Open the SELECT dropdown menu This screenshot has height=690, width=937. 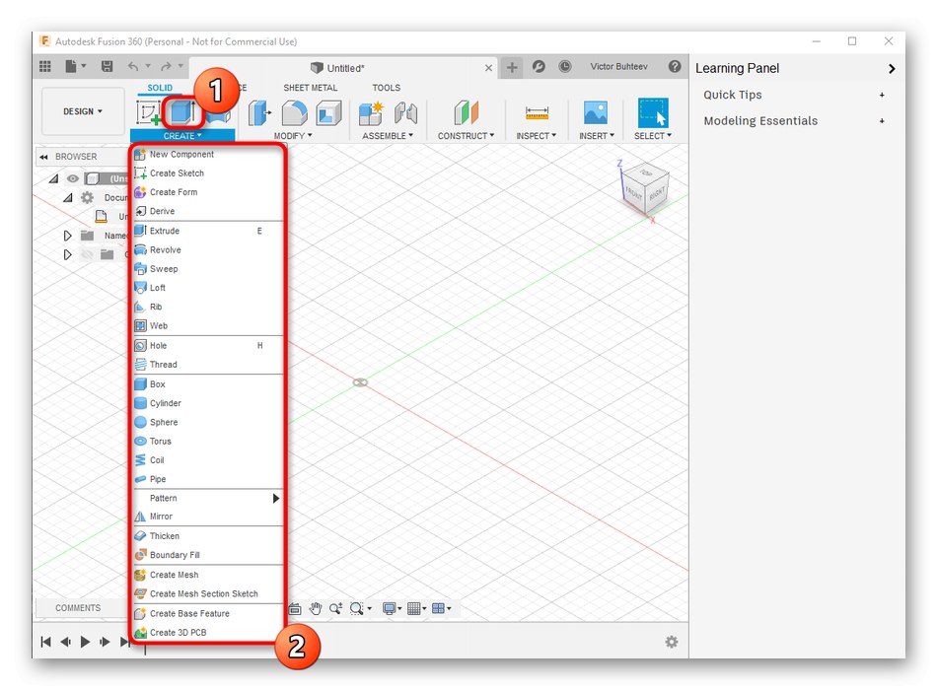(x=653, y=136)
